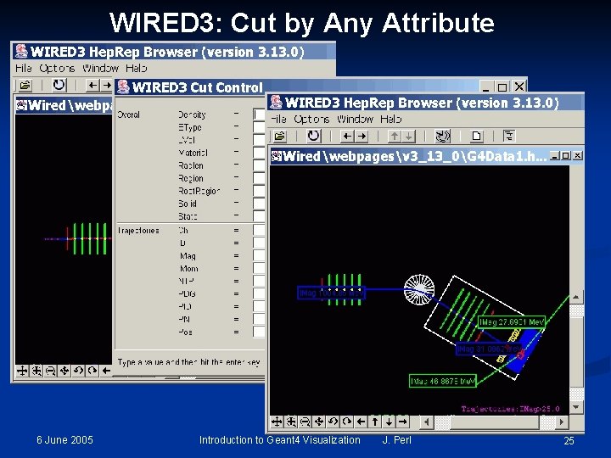Click 'Solid' attribute label in Cut Control
This screenshot has height=458, width=611.
click(x=188, y=204)
